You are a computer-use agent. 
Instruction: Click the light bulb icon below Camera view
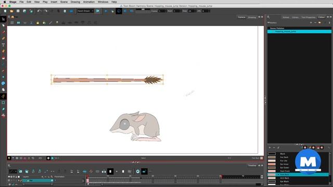(x=9, y=158)
